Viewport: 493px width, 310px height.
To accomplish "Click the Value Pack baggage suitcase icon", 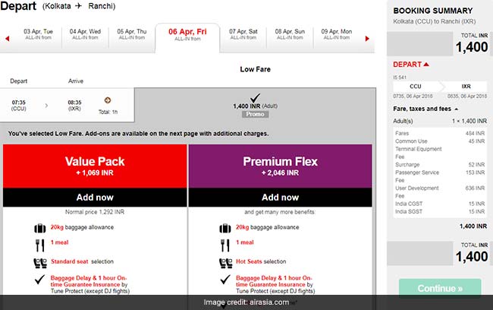I will [x=39, y=228].
